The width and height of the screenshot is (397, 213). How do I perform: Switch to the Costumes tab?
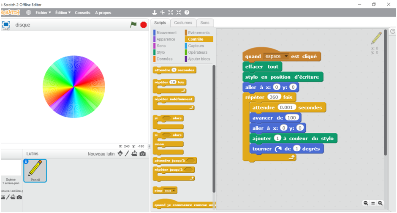183,22
